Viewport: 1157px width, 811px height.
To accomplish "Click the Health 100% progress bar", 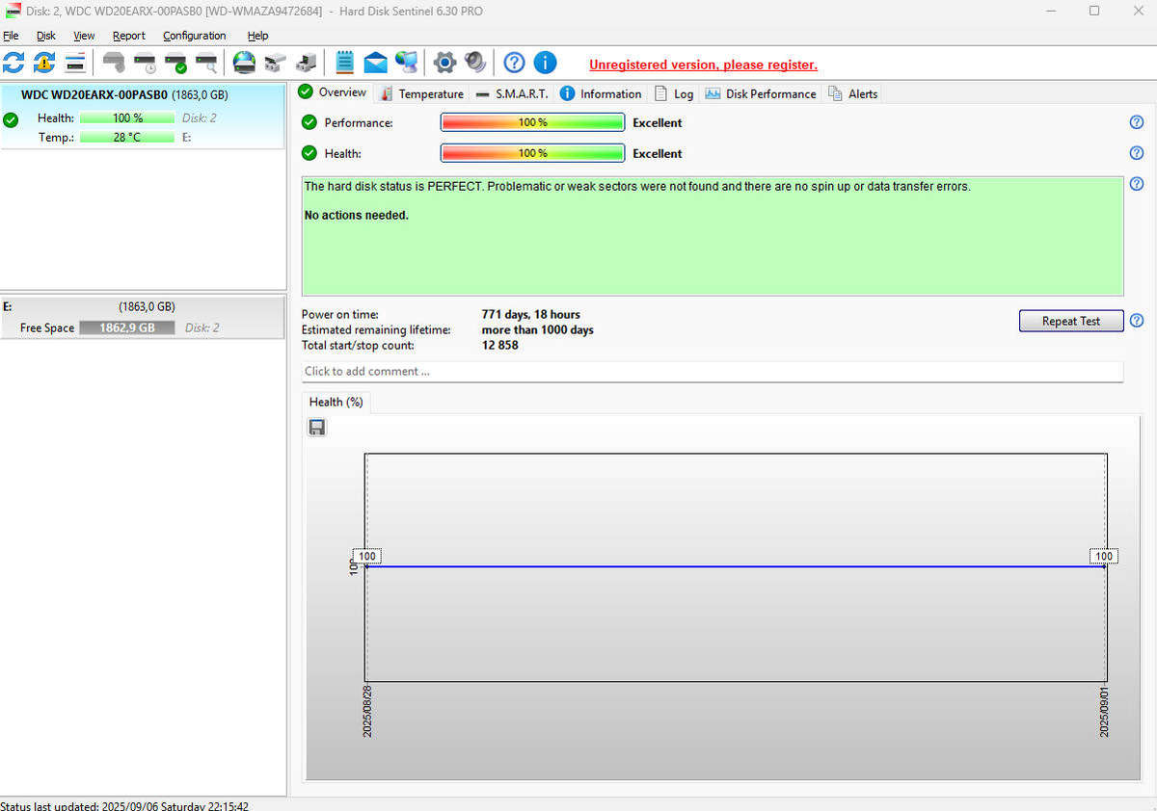I will click(532, 153).
